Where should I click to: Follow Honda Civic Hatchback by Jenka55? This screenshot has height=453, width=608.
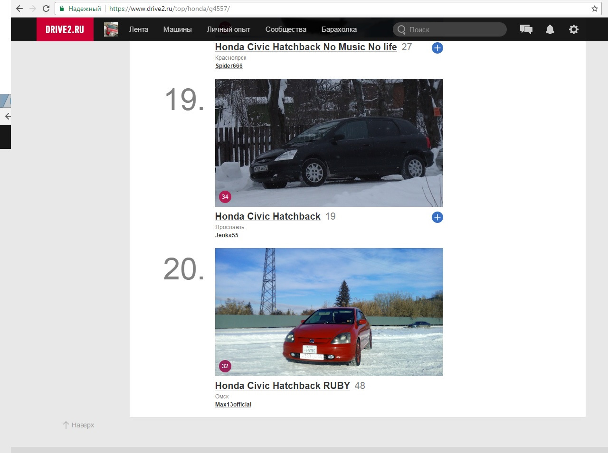click(437, 217)
